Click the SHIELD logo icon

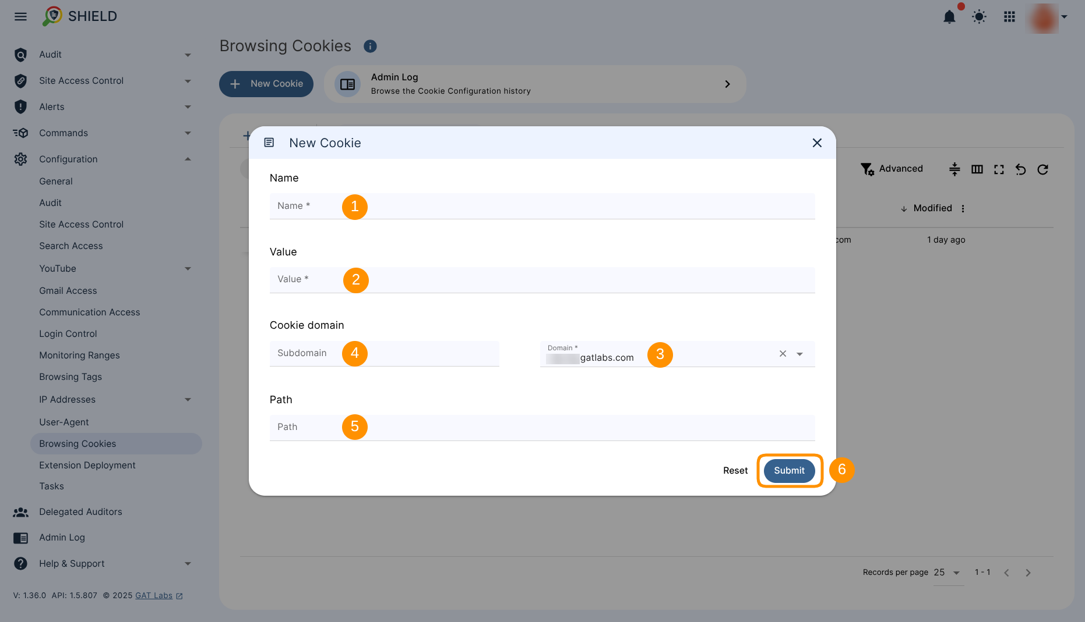(x=52, y=16)
